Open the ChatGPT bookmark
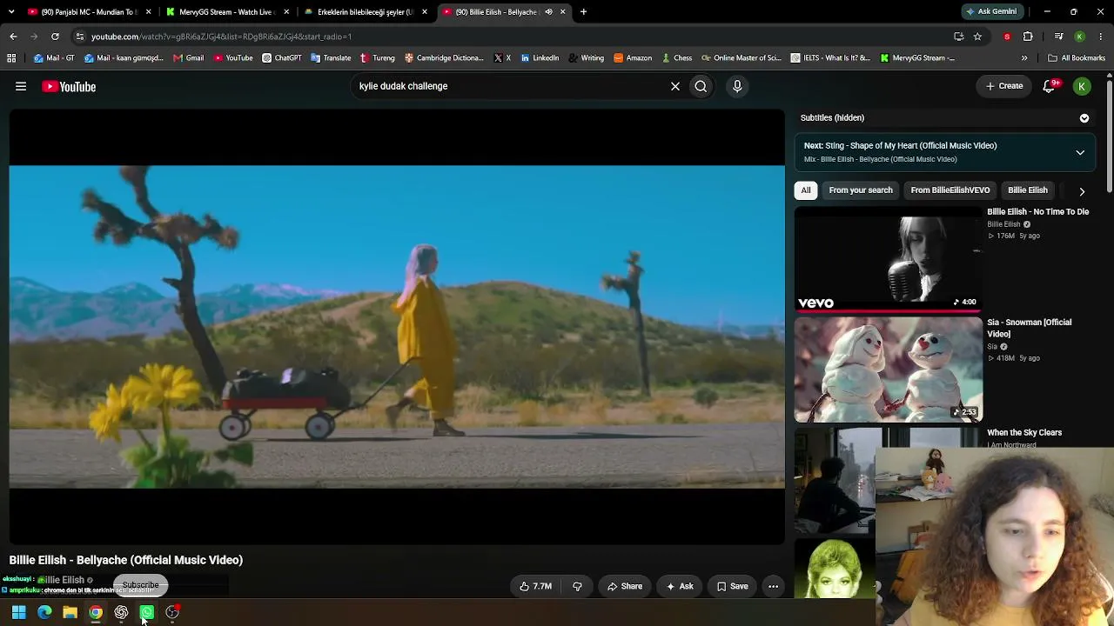This screenshot has width=1114, height=626. 282,58
